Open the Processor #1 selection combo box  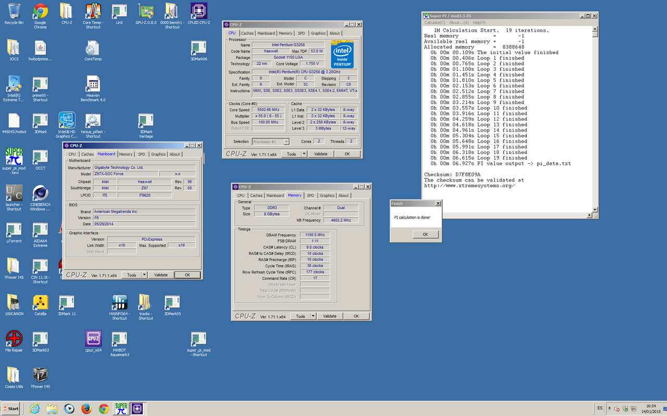[270, 141]
